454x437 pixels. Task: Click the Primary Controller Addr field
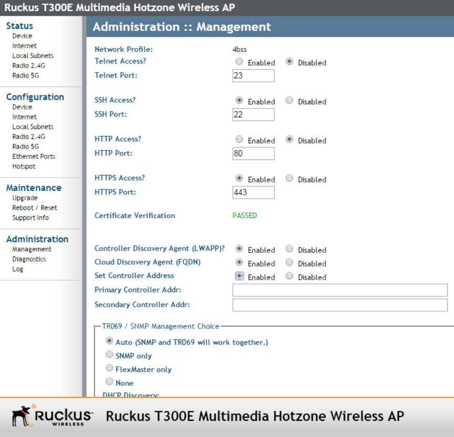pos(340,290)
